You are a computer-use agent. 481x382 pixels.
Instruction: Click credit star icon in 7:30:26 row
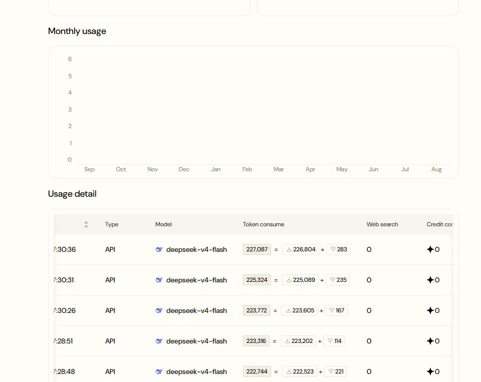[x=430, y=310]
